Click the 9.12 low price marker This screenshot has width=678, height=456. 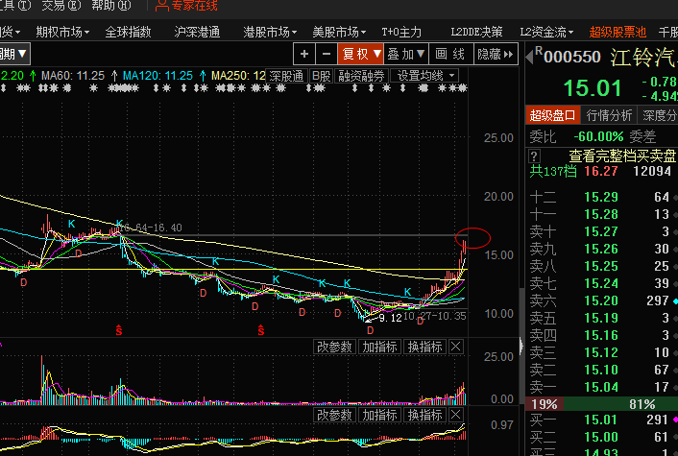click(x=391, y=318)
